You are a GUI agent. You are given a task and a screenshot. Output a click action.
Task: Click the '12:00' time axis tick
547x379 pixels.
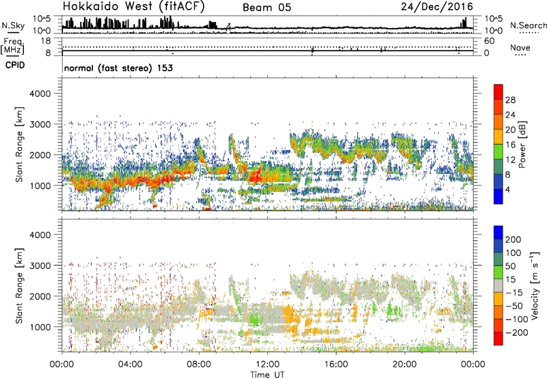coord(267,365)
